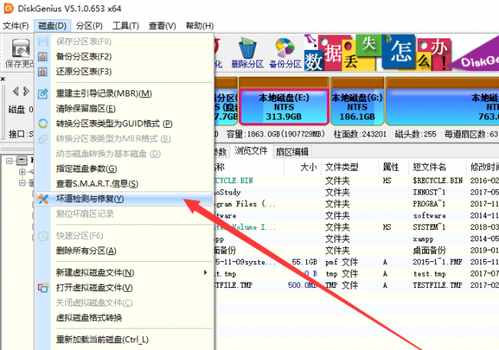Open the 工具(T) menu
Viewport: 499px width, 350px height.
pos(125,26)
